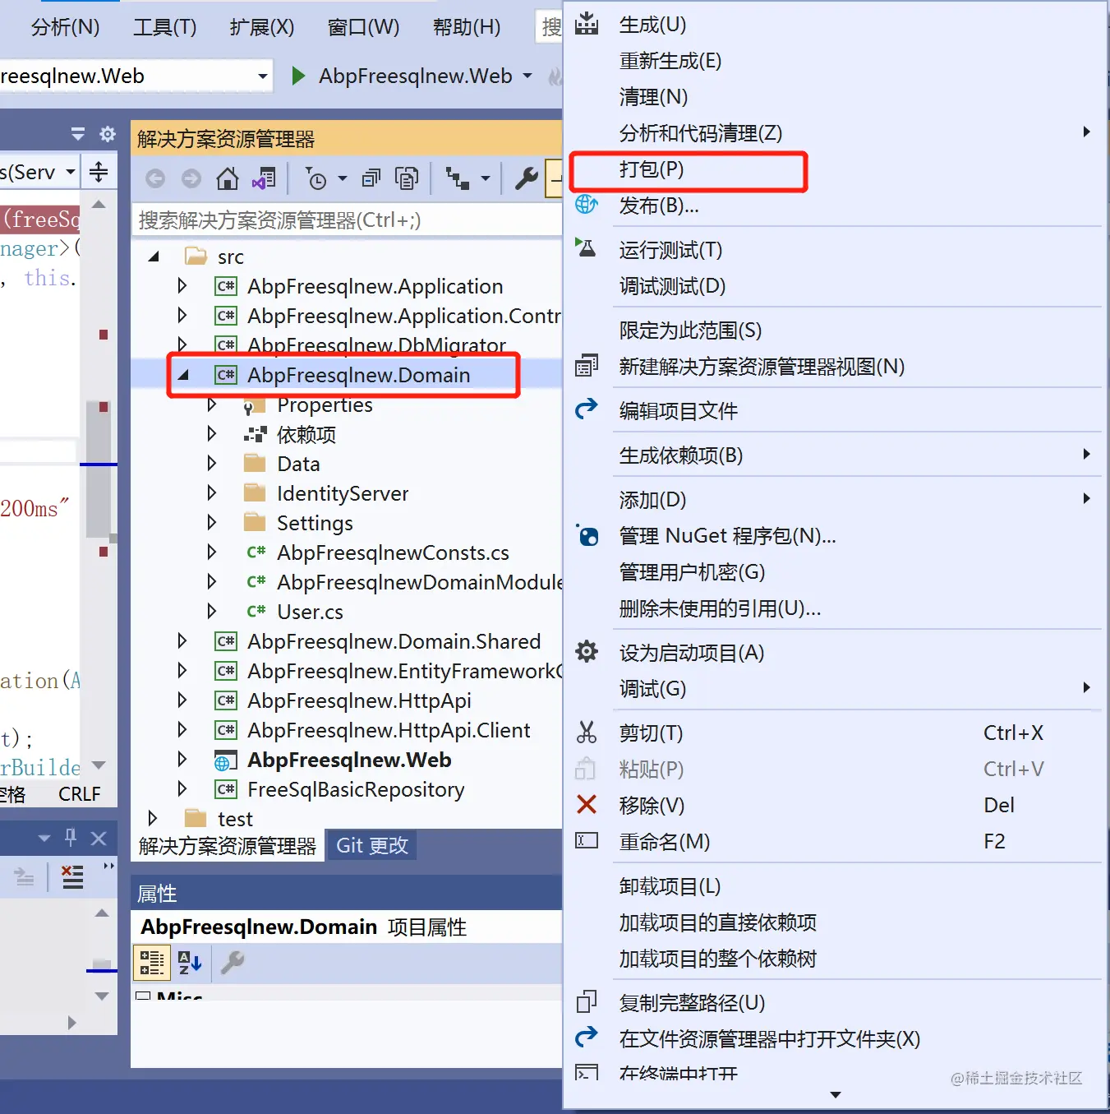Switch to the Git 更改 tab
Viewport: 1110px width, 1114px height.
click(372, 845)
